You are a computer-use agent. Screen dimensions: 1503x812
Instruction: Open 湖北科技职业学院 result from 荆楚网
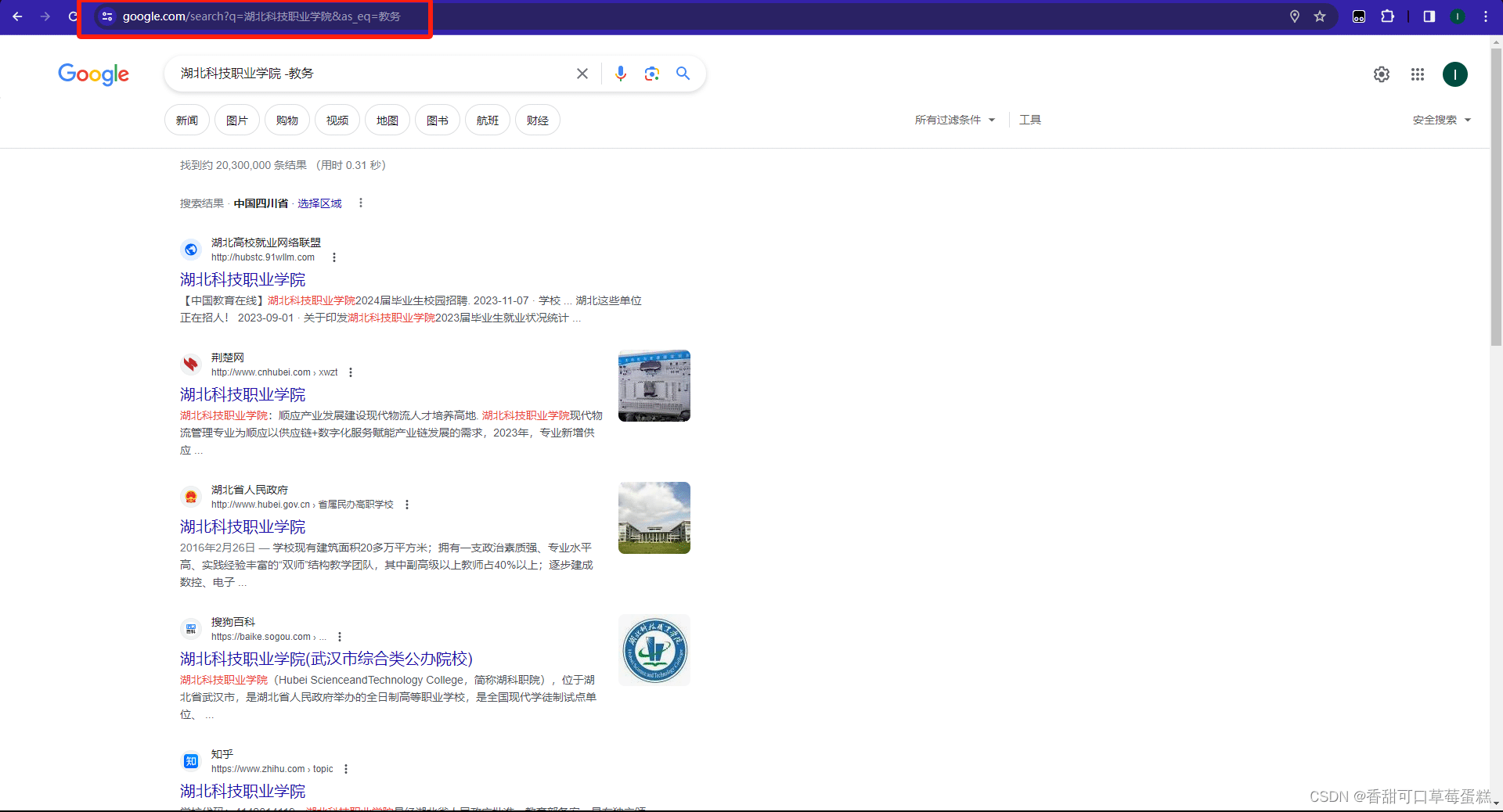pyautogui.click(x=243, y=394)
